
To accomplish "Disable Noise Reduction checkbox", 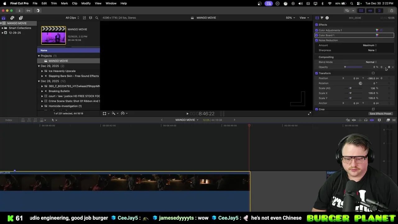I will point(317,40).
